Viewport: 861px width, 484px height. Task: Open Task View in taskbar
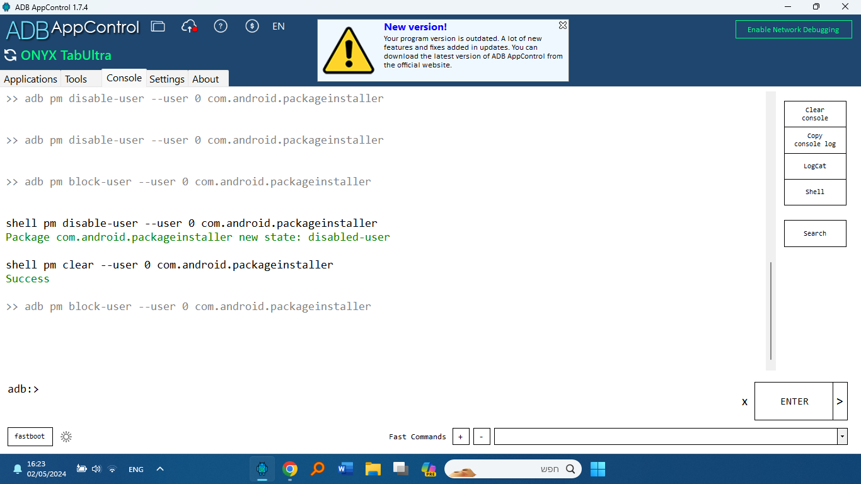[401, 469]
